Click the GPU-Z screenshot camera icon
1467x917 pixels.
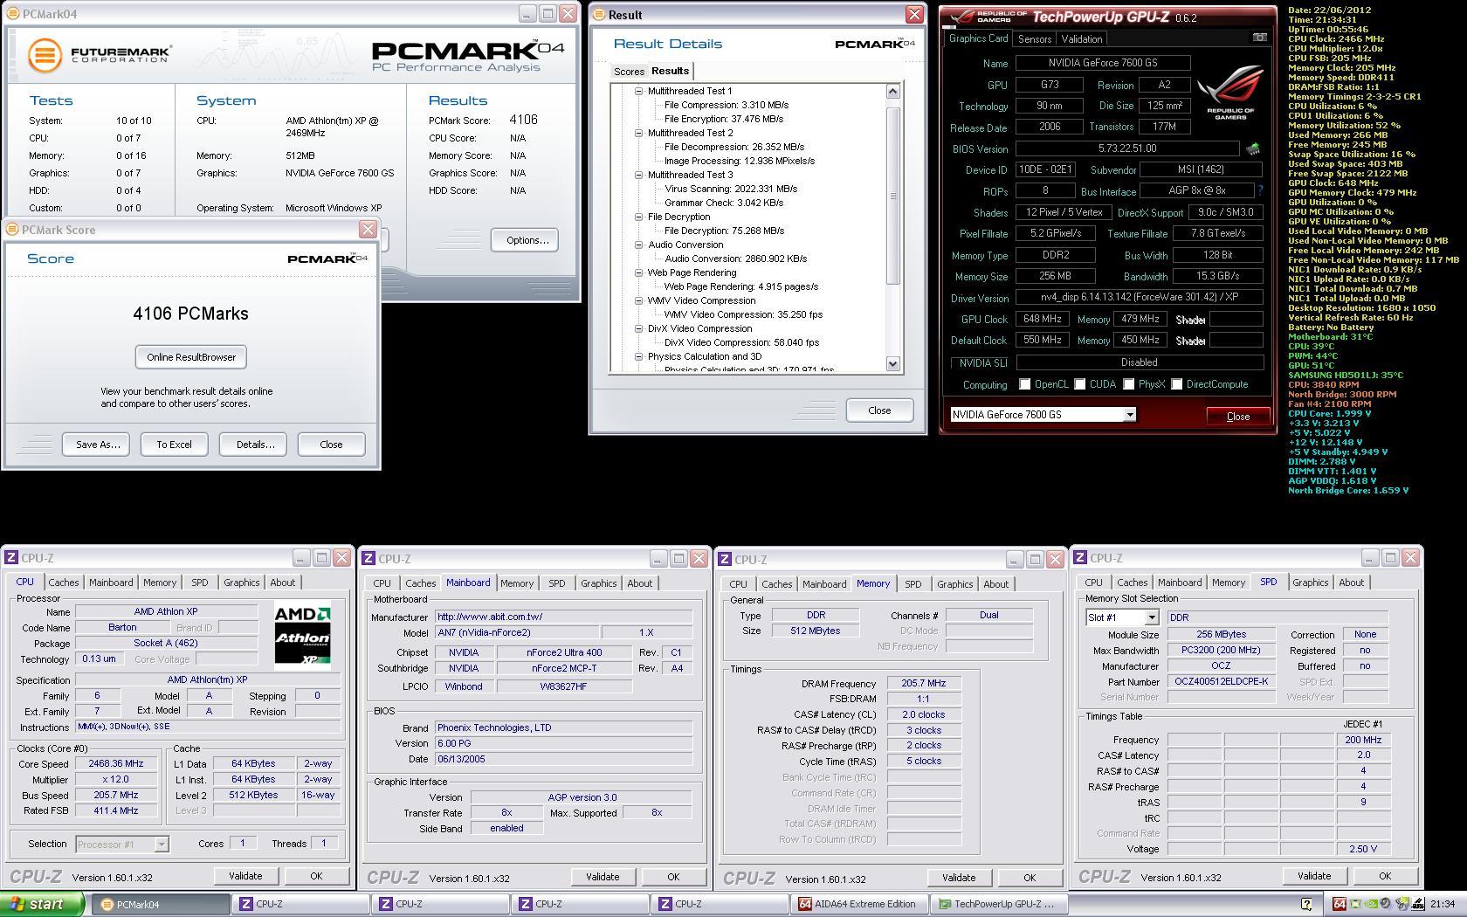(x=1259, y=38)
